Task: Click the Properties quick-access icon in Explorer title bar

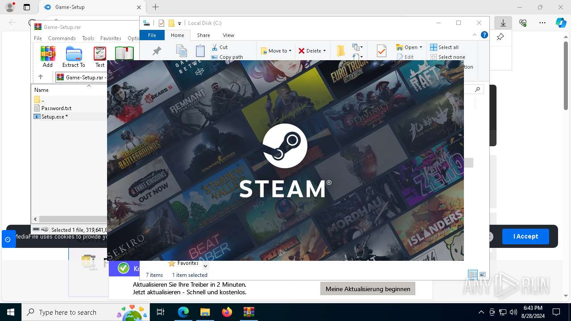Action: pyautogui.click(x=161, y=23)
